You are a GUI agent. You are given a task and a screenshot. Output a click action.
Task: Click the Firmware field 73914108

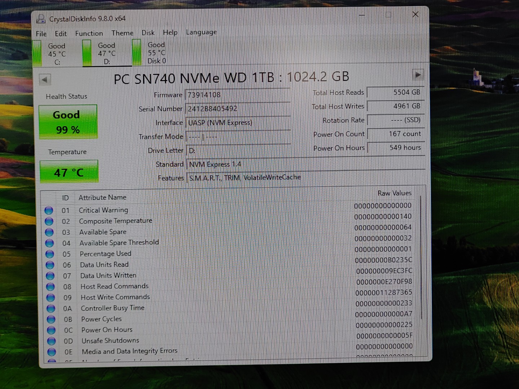coord(238,95)
